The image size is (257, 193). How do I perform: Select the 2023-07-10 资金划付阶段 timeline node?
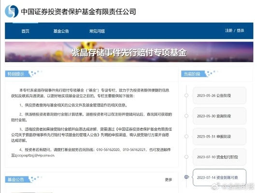coord(186,157)
